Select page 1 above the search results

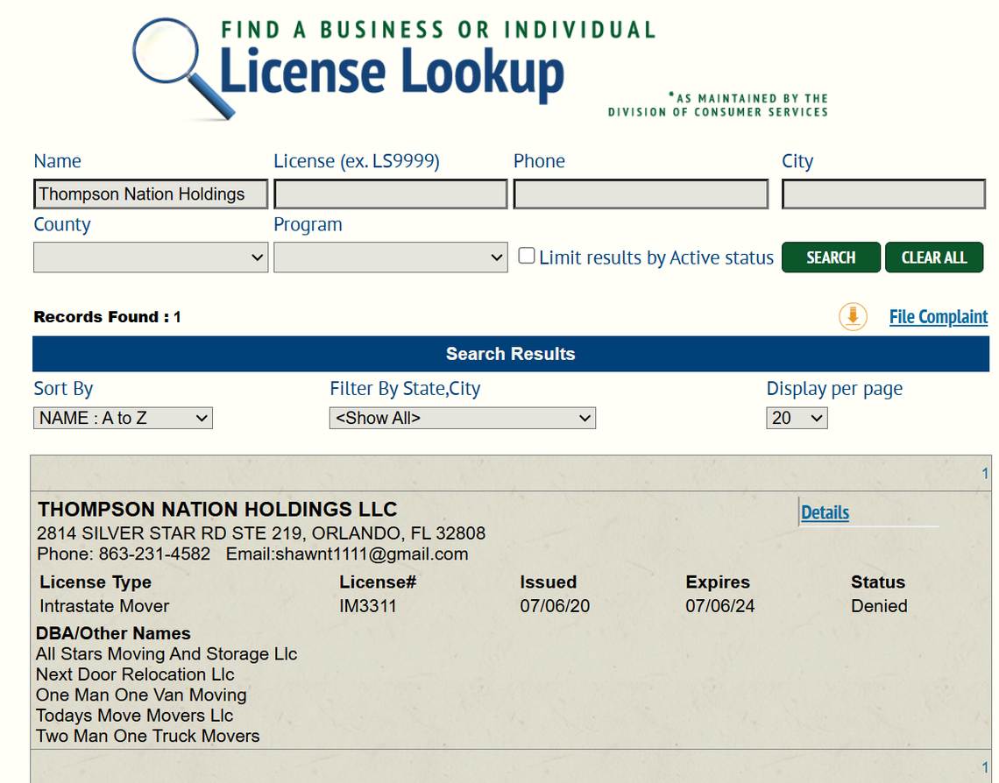tap(984, 472)
